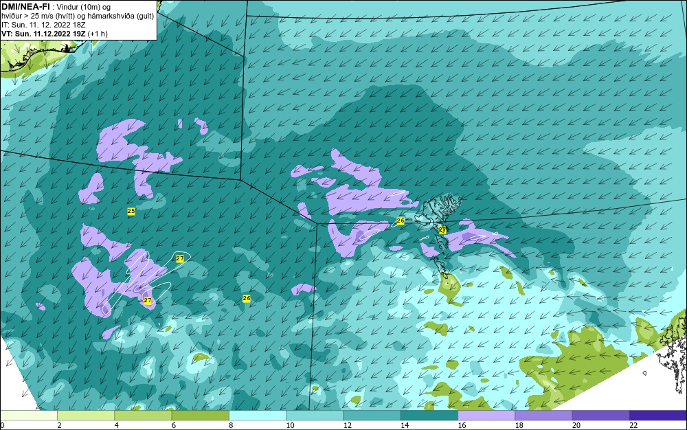Click the DMI/NEA-FI title text
This screenshot has width=687, height=430.
point(25,7)
